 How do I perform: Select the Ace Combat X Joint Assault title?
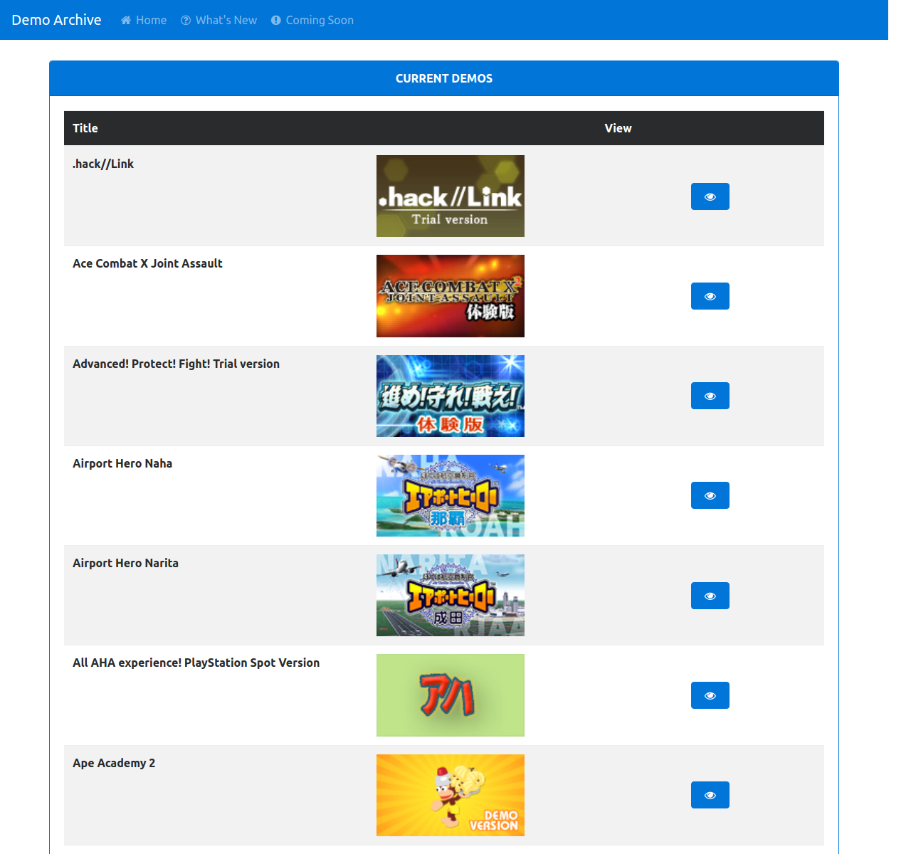coord(147,263)
